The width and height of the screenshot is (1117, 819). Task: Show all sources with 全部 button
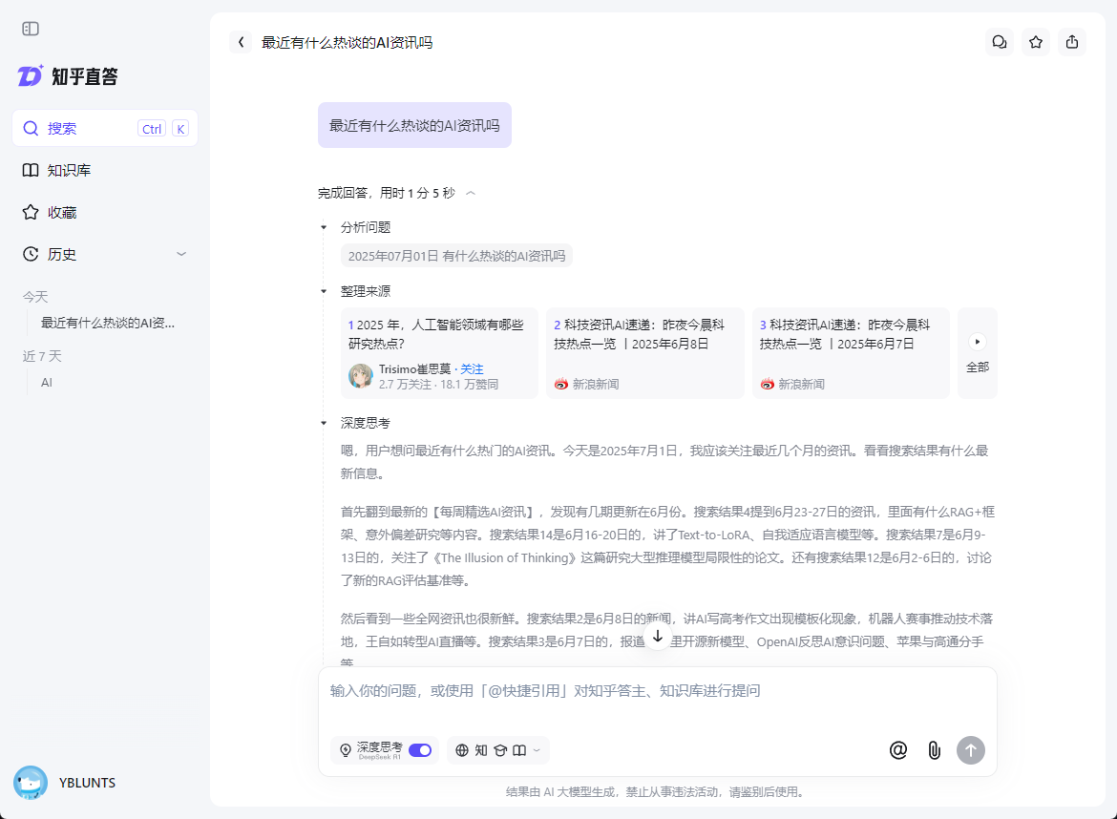click(x=978, y=353)
